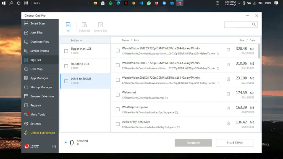Tick the Webex.msi checkbox
The image size is (283, 159).
pos(118,95)
